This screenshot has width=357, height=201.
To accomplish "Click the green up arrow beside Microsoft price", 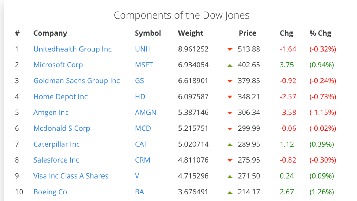I will tap(230, 65).
